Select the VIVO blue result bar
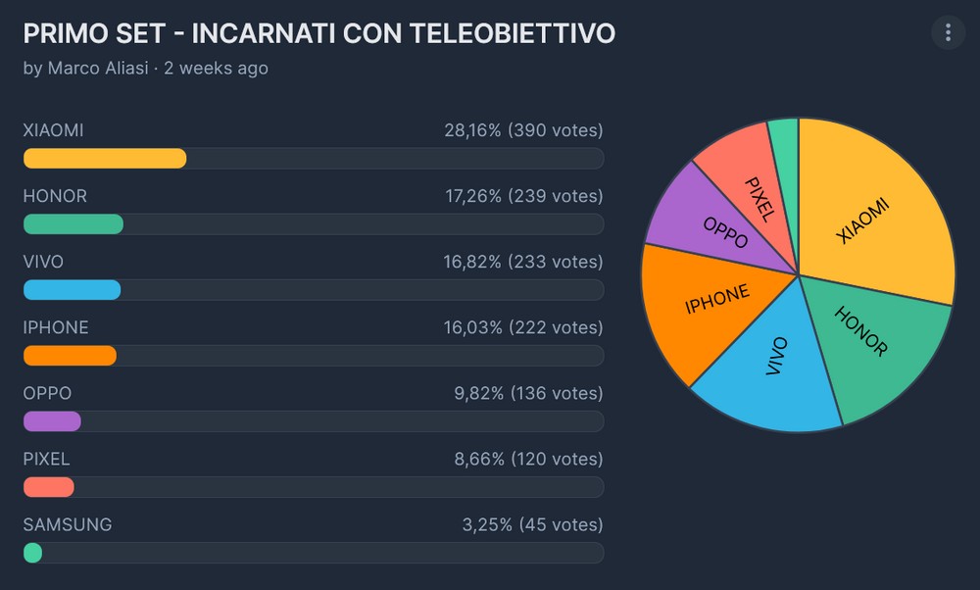This screenshot has height=590, width=980. [x=72, y=290]
